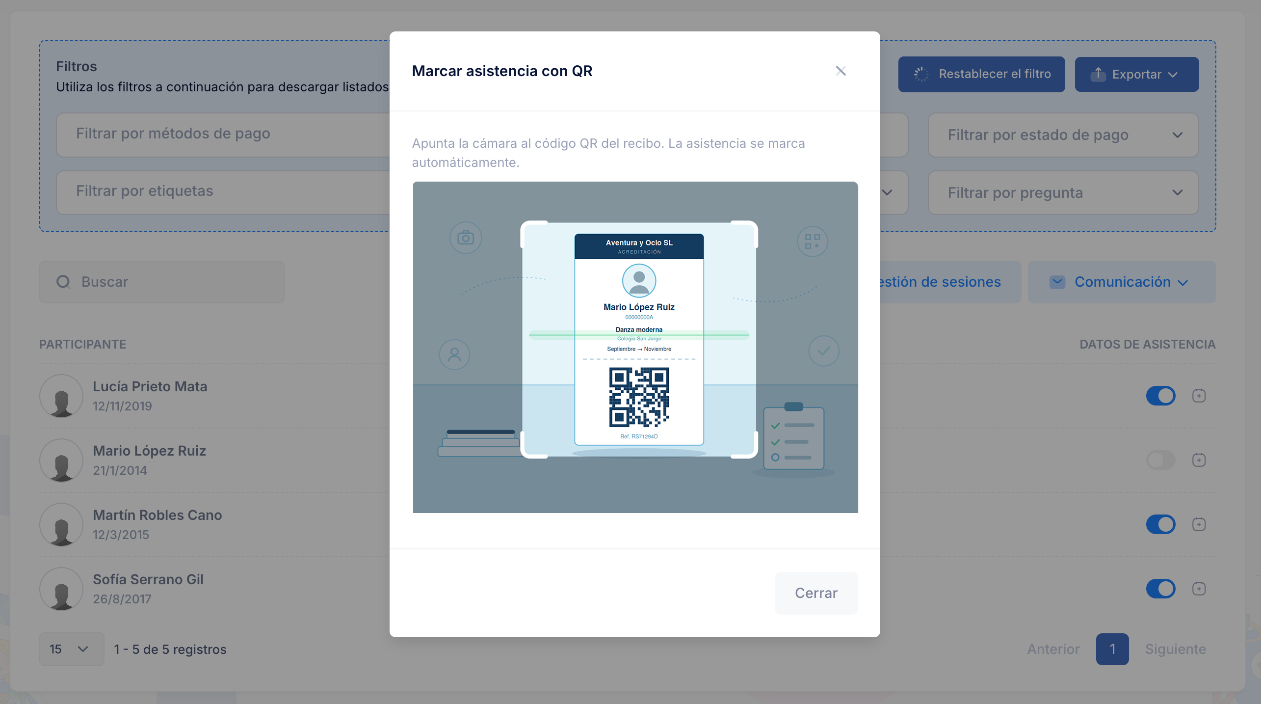The height and width of the screenshot is (704, 1261).
Task: Click the Cerrar button
Action: (816, 593)
